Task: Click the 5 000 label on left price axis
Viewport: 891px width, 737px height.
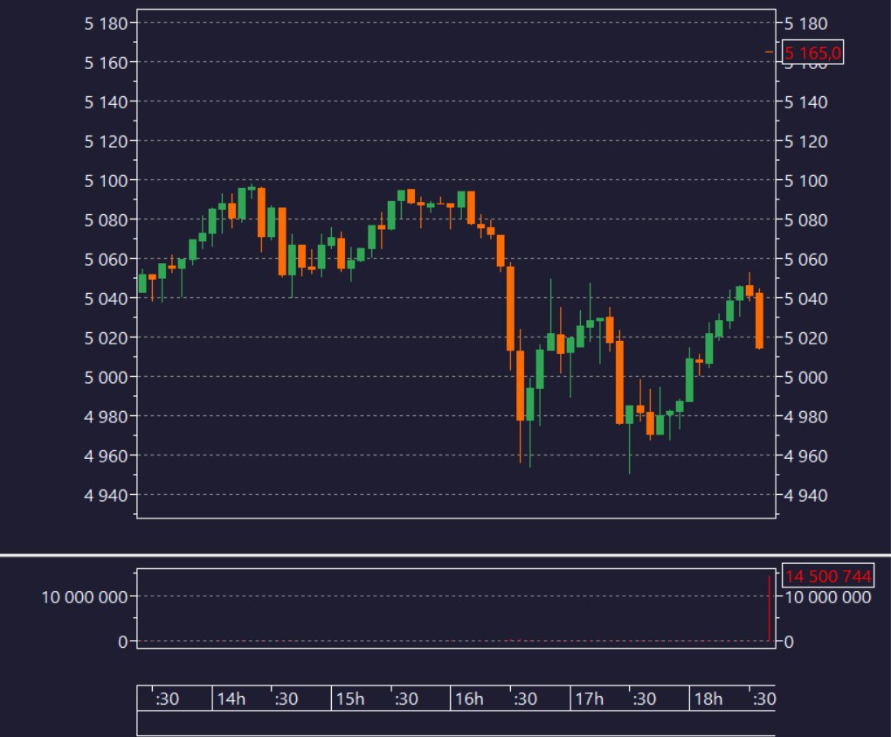Action: point(107,377)
